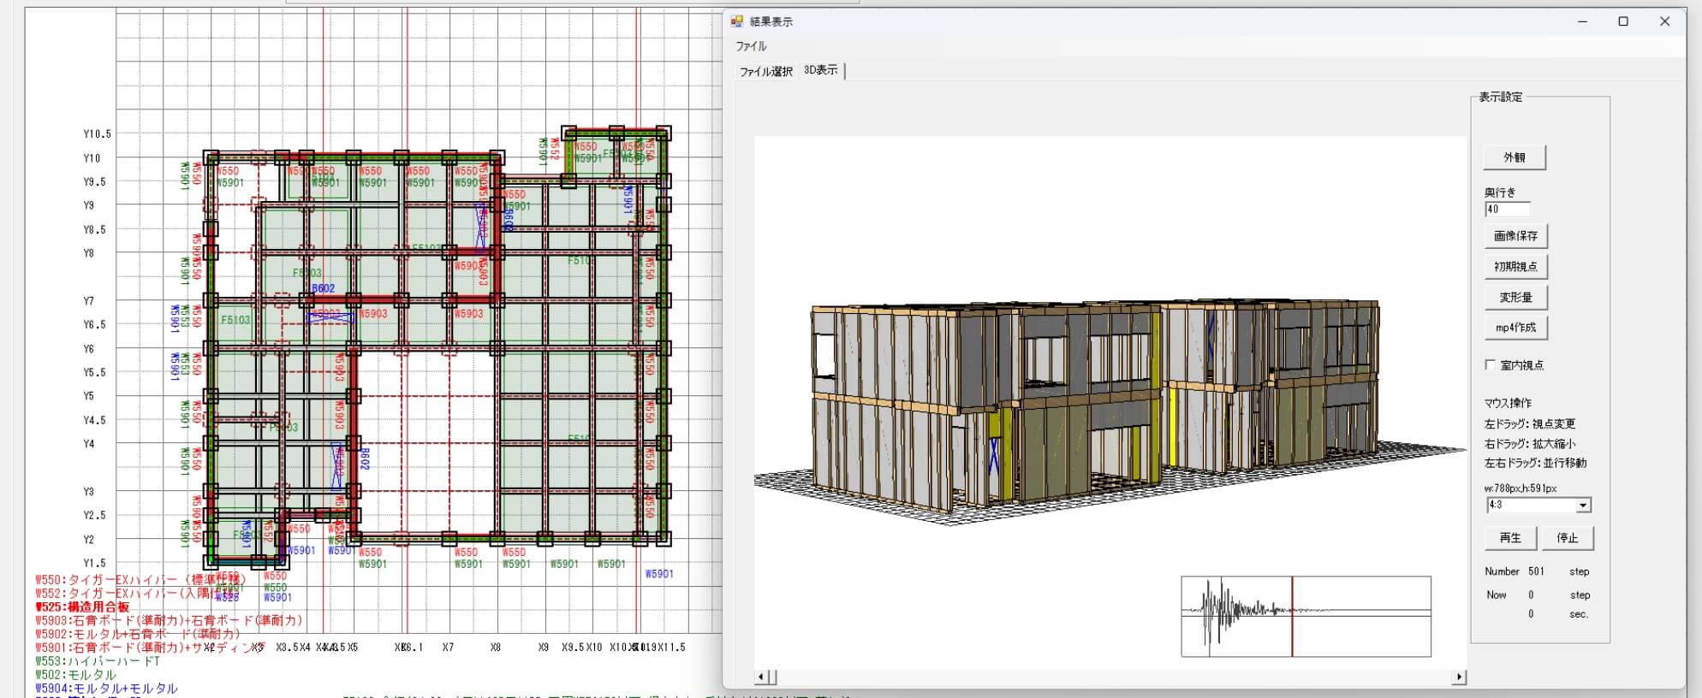
Task: Click the horizontal scrollbar left arrow
Action: (x=760, y=677)
